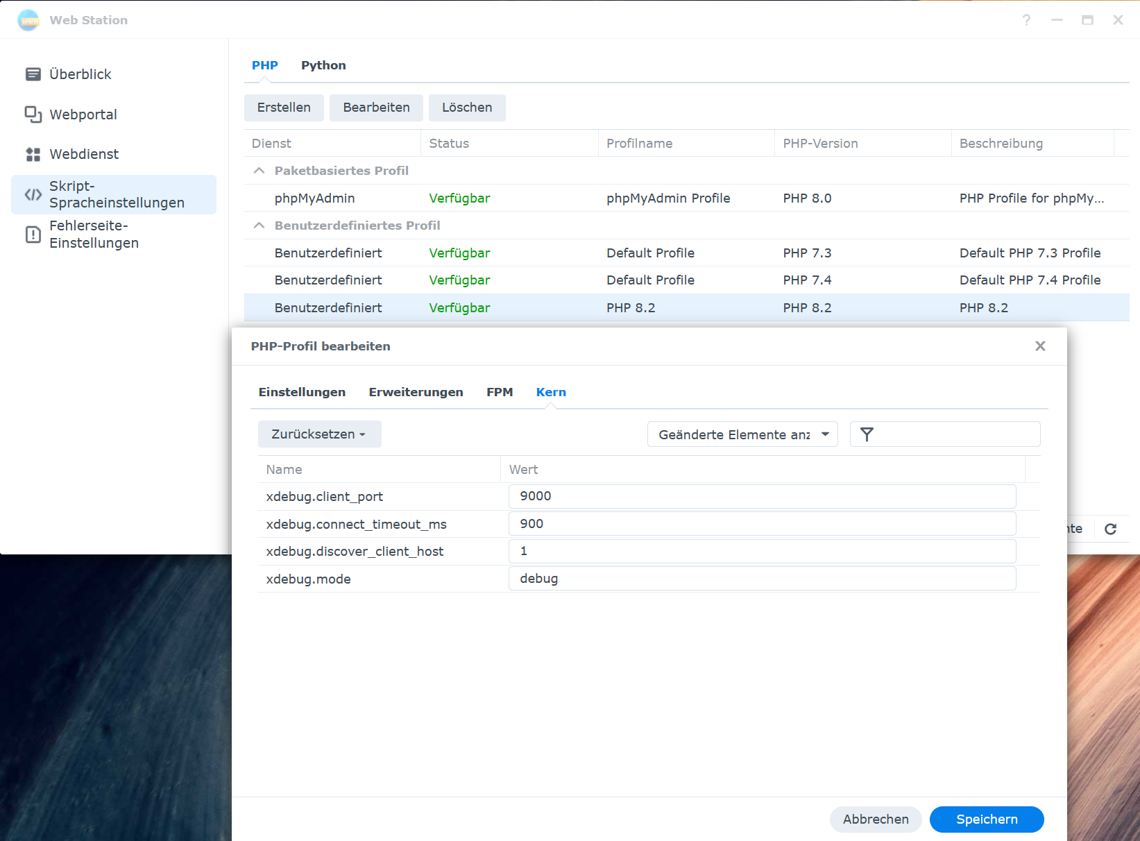Click the Bearbeiten button

[376, 108]
